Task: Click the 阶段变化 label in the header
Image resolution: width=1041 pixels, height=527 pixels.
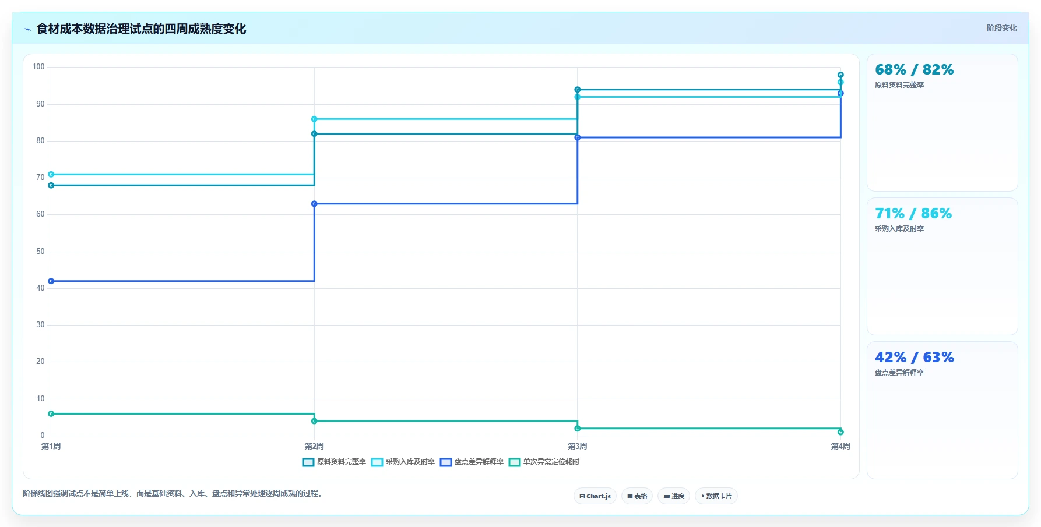Action: click(x=1001, y=28)
